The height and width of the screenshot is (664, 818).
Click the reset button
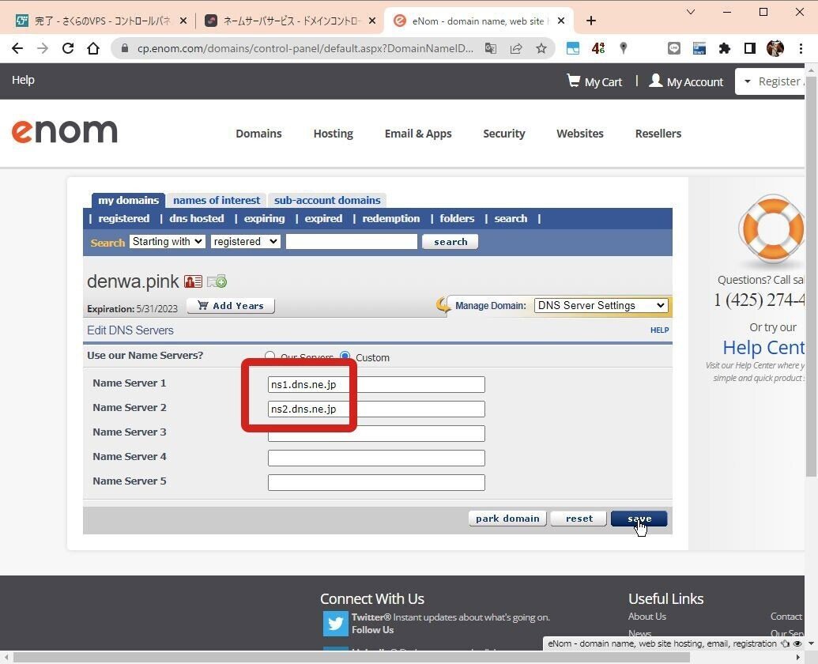[x=579, y=519]
